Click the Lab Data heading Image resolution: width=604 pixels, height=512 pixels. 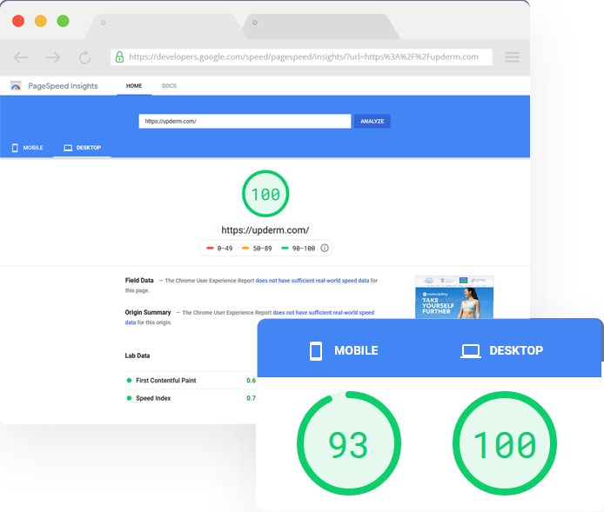[138, 356]
